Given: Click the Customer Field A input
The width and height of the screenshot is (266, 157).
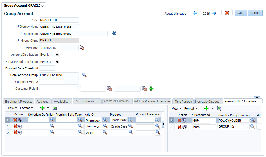Looking at the screenshot, I should point(59,82).
